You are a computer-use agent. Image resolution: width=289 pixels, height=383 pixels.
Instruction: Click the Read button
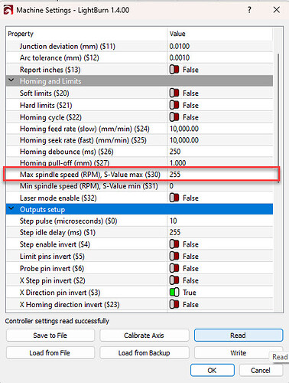[239, 336]
